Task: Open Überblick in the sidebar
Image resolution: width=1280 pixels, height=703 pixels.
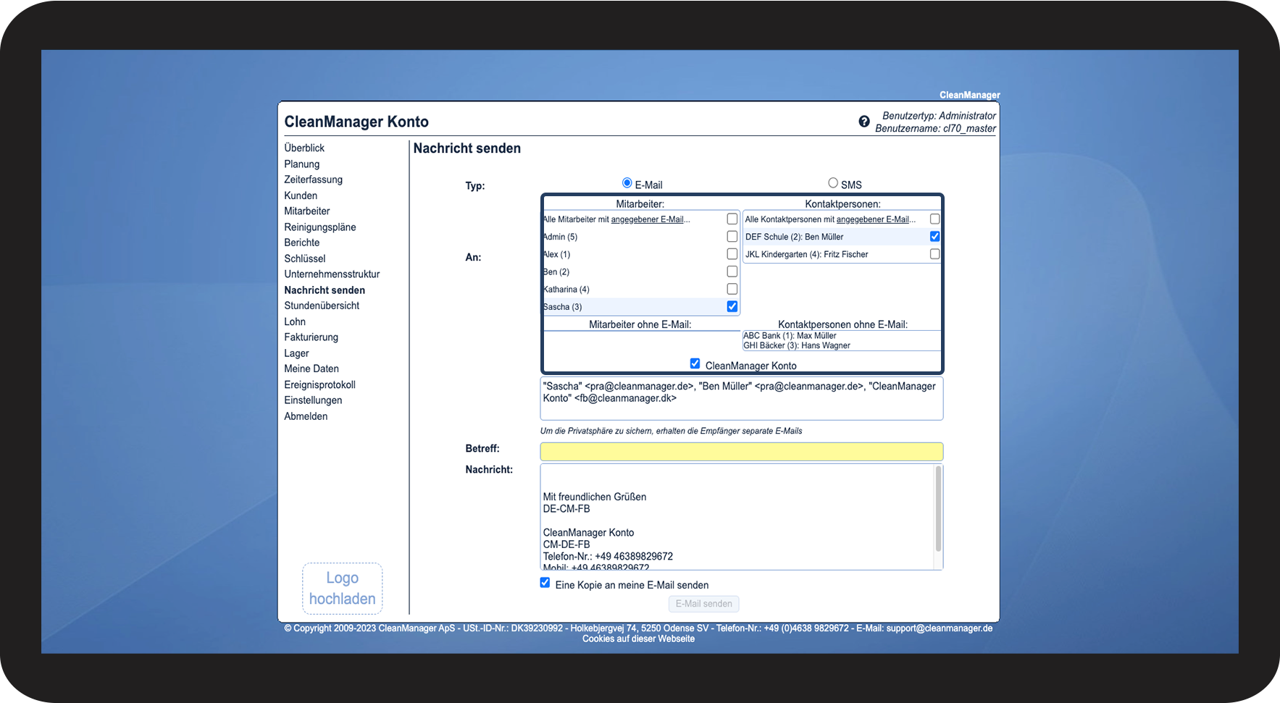Action: (304, 148)
